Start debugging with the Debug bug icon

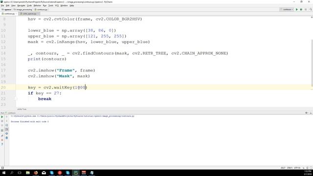coord(301,9)
